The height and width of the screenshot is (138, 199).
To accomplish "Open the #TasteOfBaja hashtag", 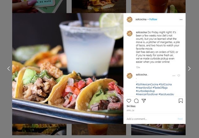I will point(160,88).
